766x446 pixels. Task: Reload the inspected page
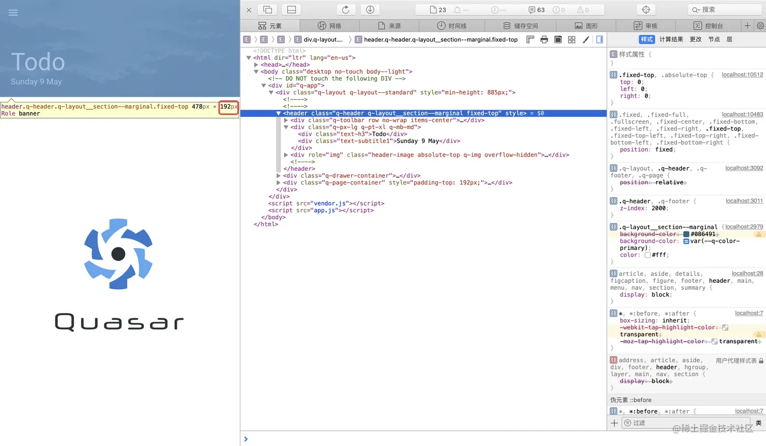(x=346, y=10)
